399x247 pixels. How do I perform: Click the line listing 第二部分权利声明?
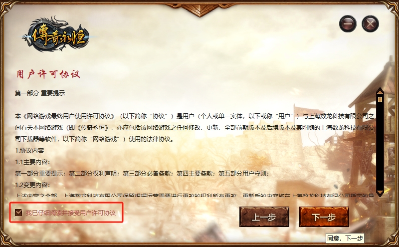pos(142,174)
